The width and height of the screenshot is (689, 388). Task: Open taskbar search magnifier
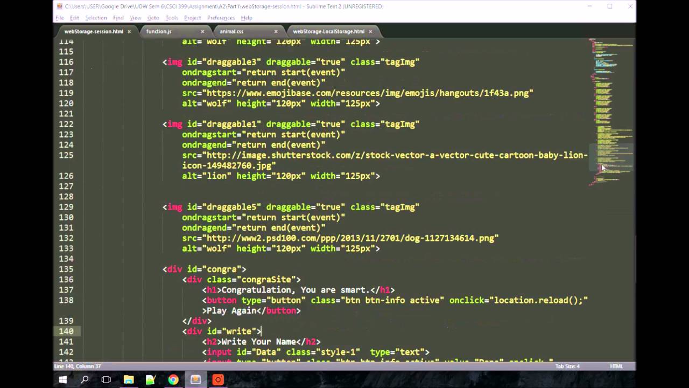click(x=85, y=380)
